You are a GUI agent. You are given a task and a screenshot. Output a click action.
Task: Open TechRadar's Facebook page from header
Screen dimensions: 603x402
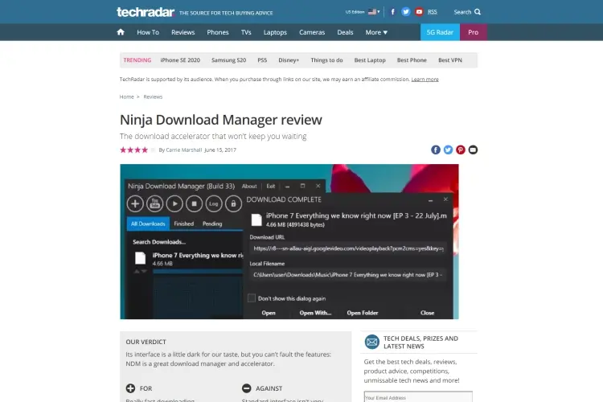[392, 11]
